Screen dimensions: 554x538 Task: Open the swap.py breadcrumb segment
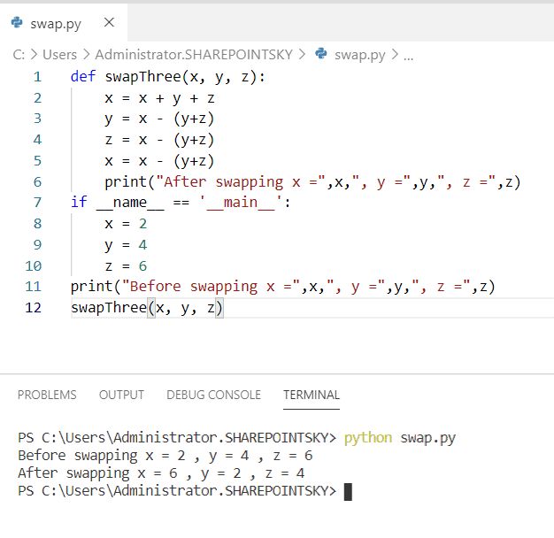[359, 56]
